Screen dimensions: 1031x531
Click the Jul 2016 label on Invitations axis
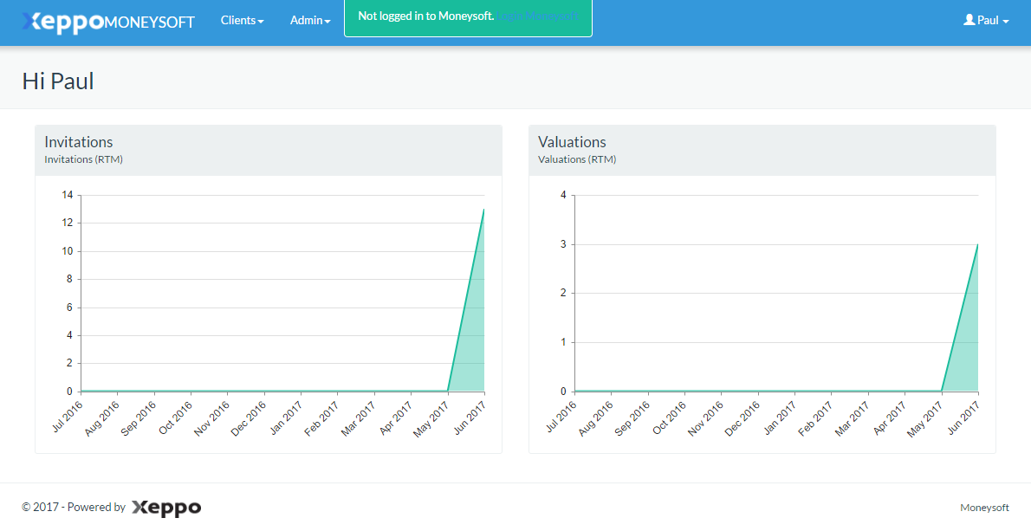(68, 416)
